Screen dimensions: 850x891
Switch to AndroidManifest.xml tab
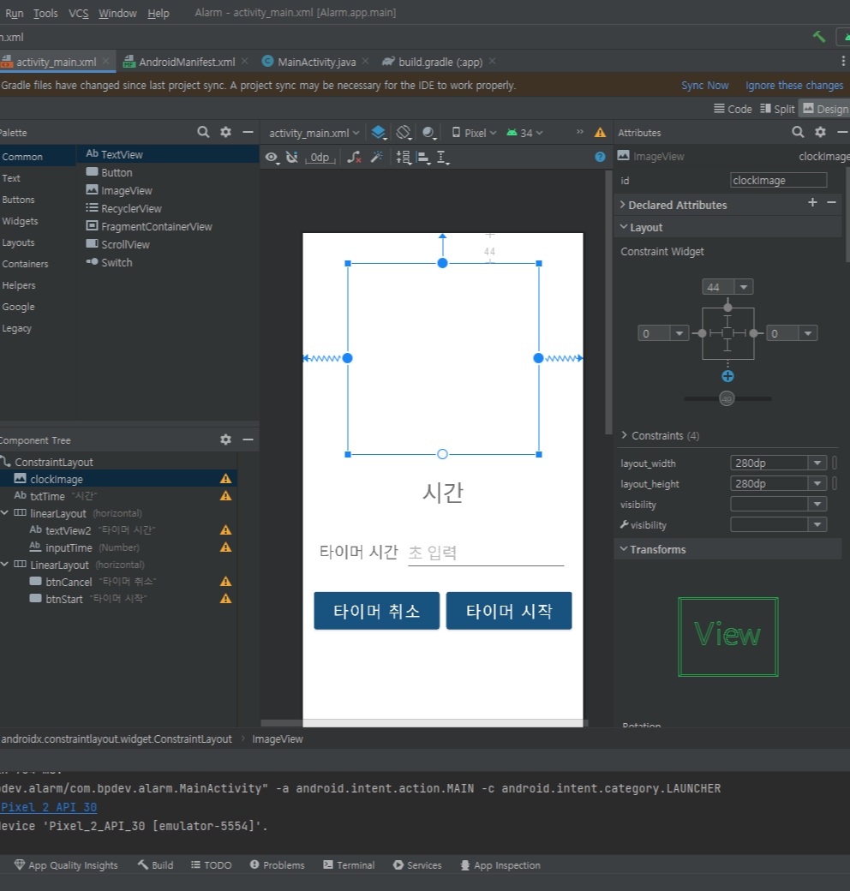click(x=186, y=62)
